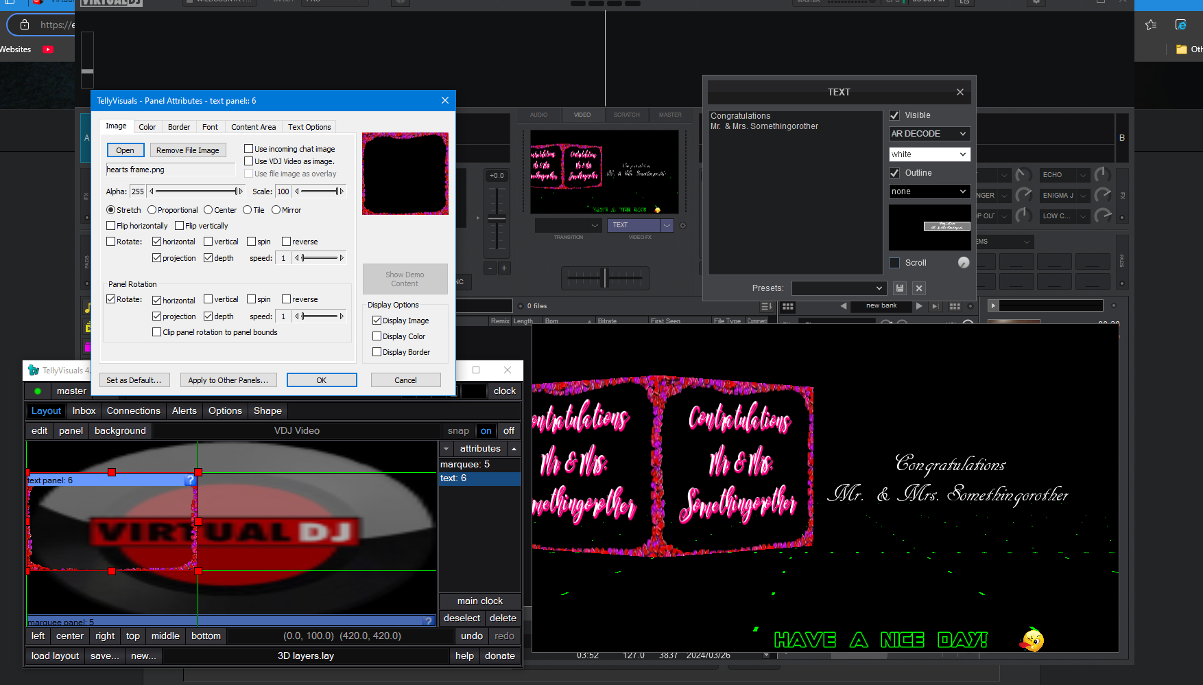This screenshot has height=685, width=1203.
Task: Click the browser favorites star icon
Action: click(x=1151, y=25)
